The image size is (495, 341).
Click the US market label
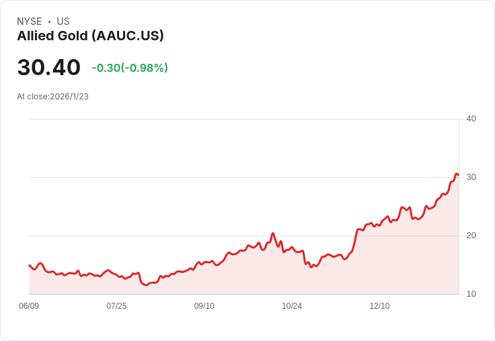coord(63,21)
